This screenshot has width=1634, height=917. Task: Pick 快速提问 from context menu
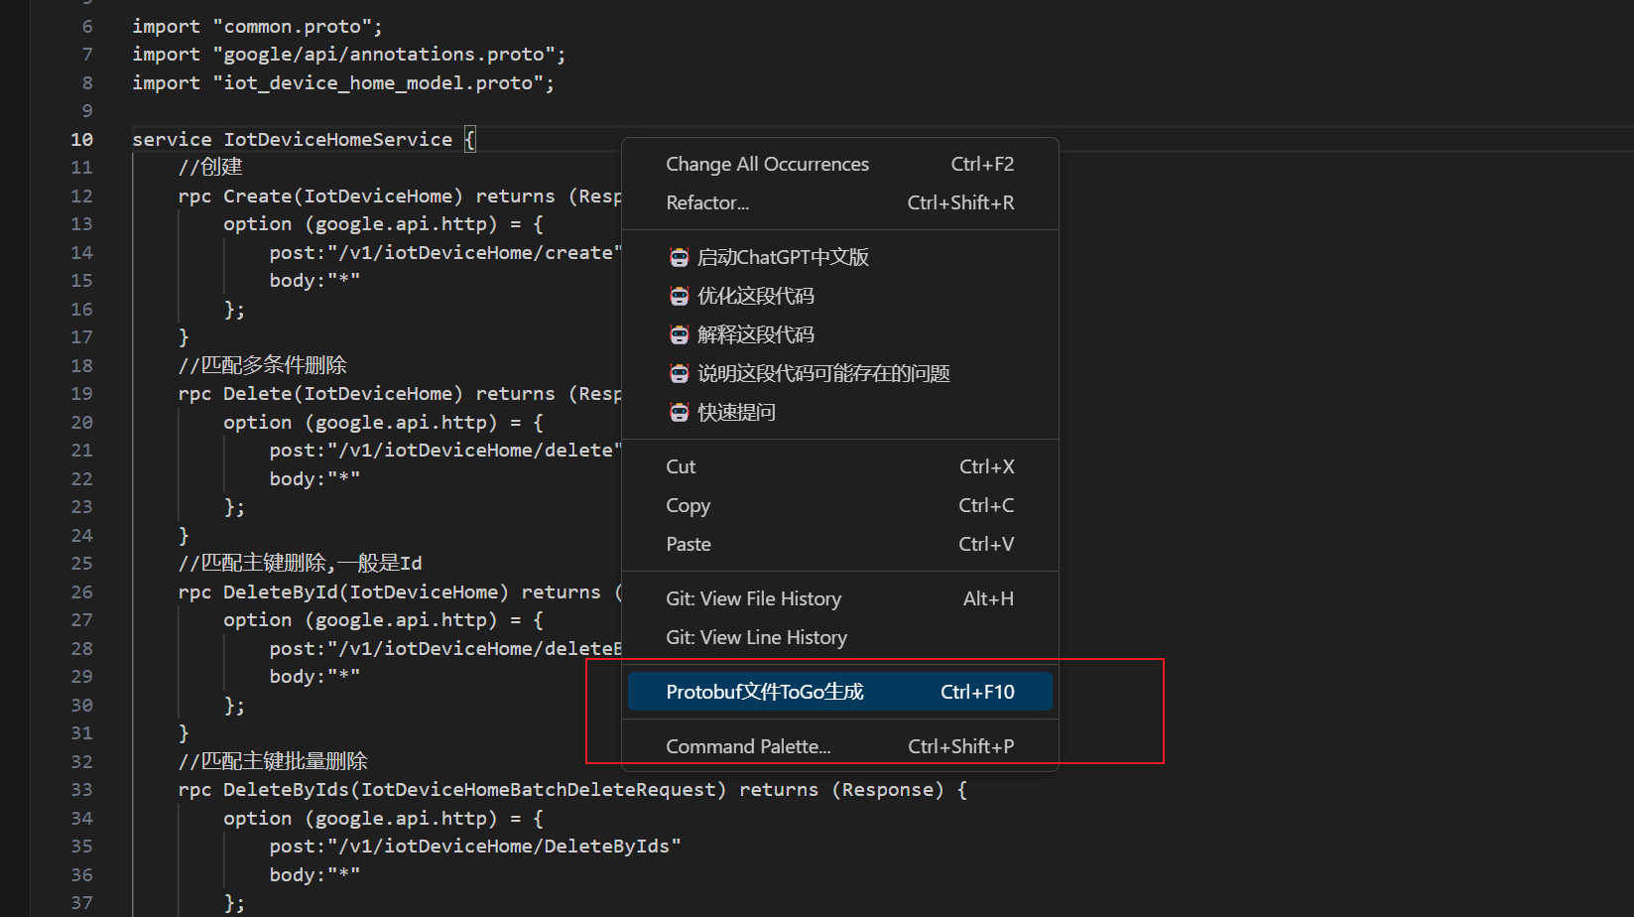pos(840,413)
